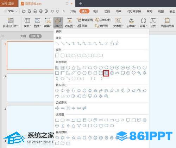Screen dimensions: 176x148
Task: Switch to the 设计 design tab
Action: (x=96, y=11)
